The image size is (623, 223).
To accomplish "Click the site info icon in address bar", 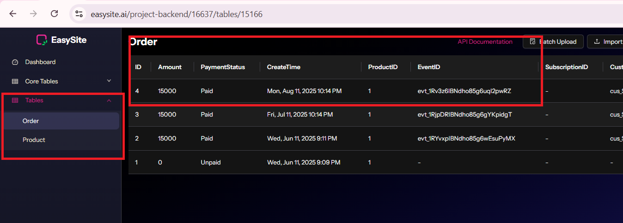I will point(79,14).
